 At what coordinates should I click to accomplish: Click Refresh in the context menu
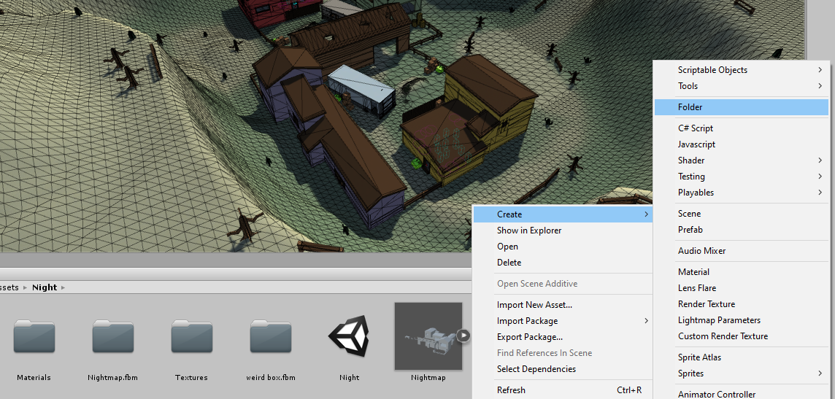pos(563,390)
